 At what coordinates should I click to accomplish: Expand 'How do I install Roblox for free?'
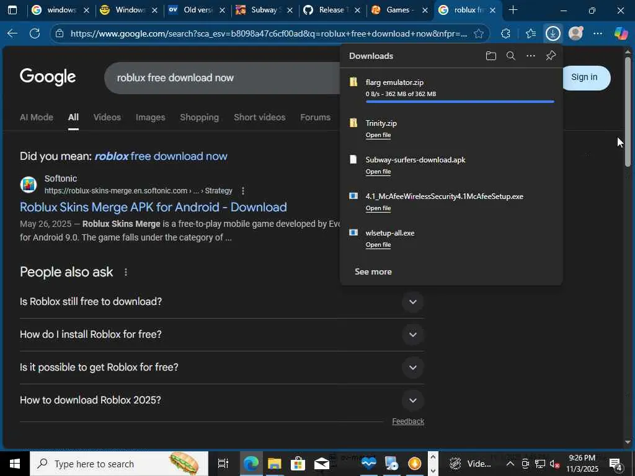pos(412,335)
